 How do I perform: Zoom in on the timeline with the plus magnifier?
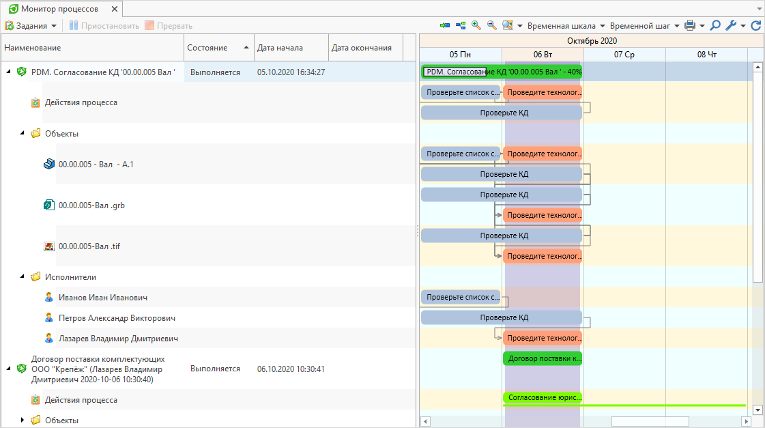click(476, 25)
